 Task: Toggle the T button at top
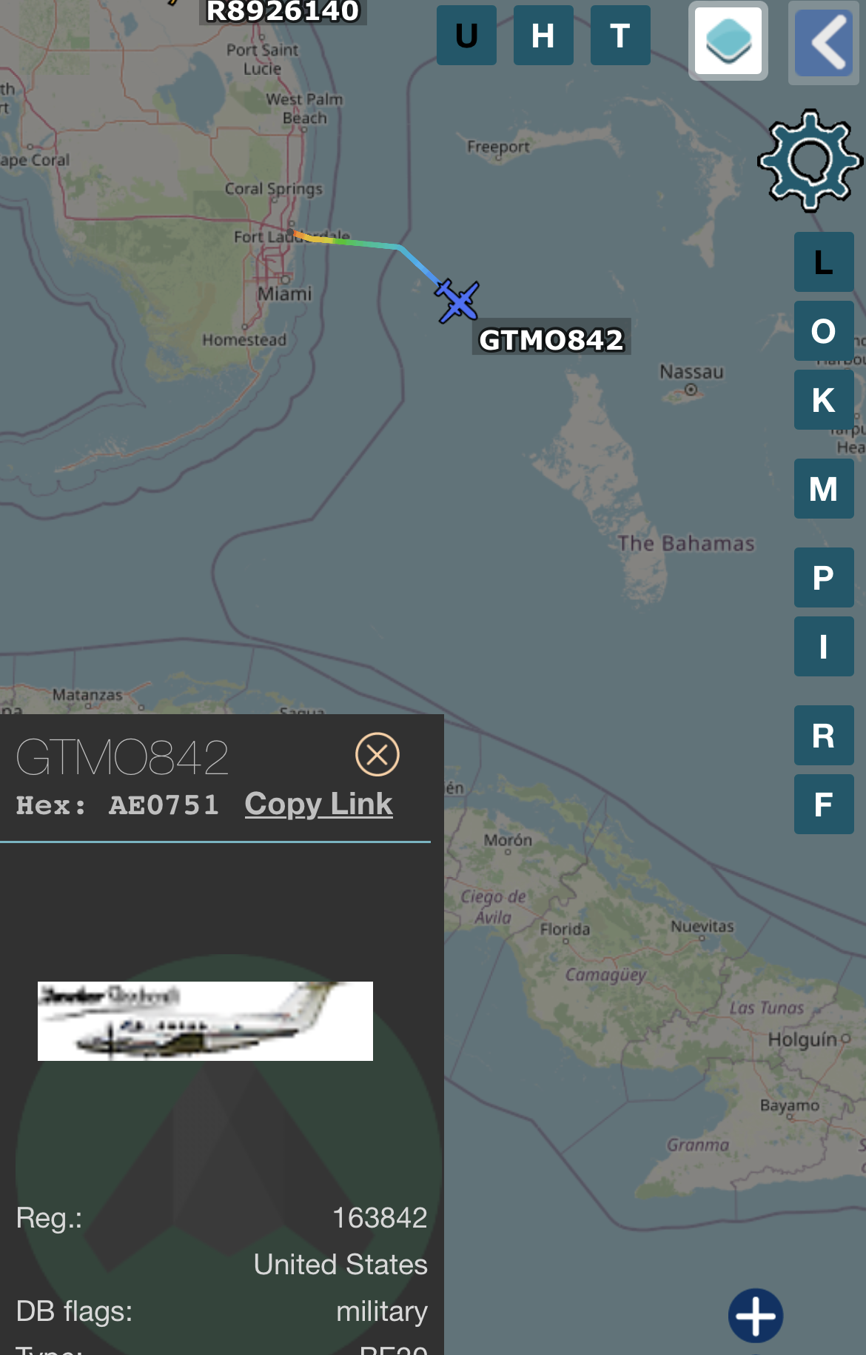pos(620,36)
